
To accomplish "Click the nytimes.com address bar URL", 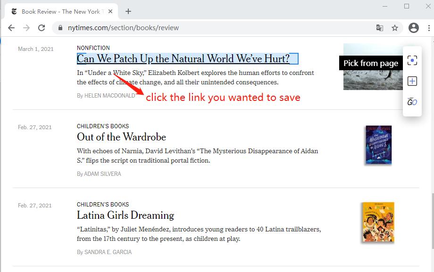I will tap(123, 28).
